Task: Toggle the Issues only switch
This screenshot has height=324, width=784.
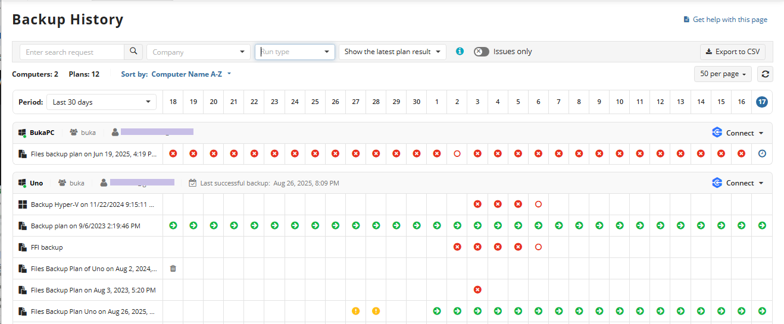Action: (481, 52)
